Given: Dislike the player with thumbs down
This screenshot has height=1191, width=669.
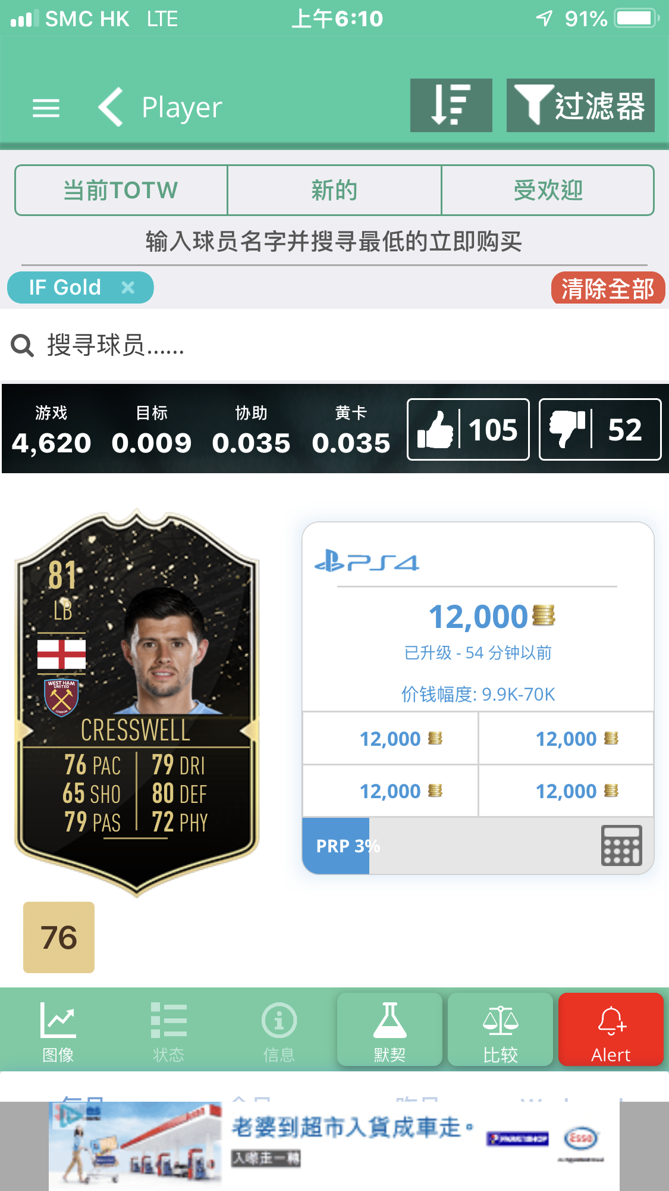Looking at the screenshot, I should click(x=600, y=429).
